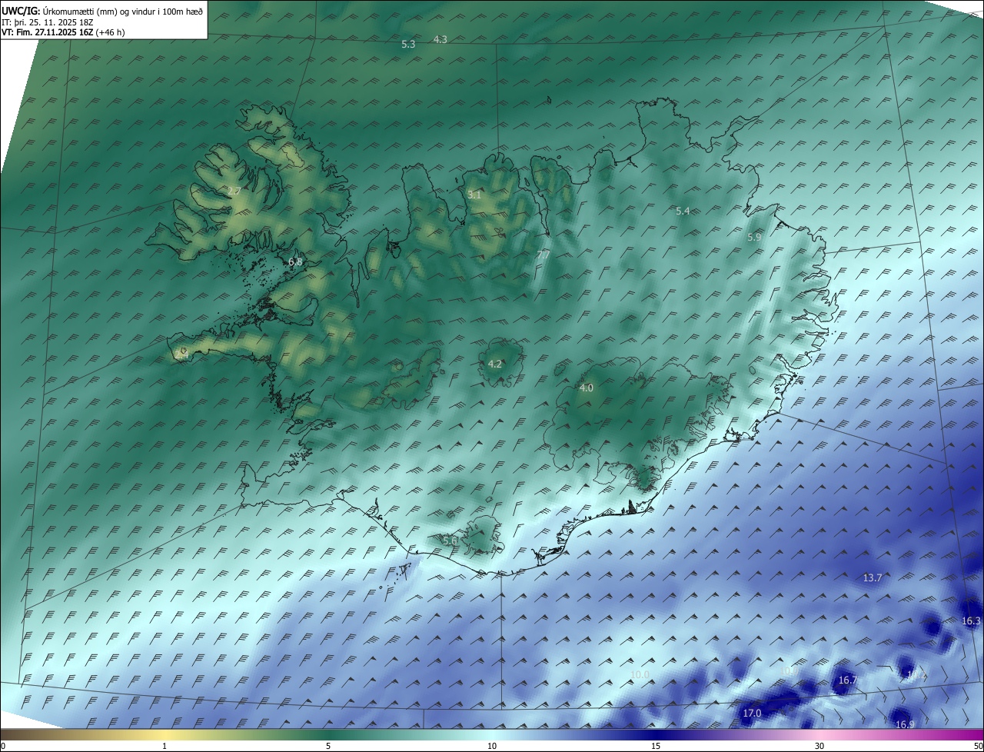This screenshot has width=984, height=752.
Task: Click the map value 3.1
Action: click(x=474, y=195)
